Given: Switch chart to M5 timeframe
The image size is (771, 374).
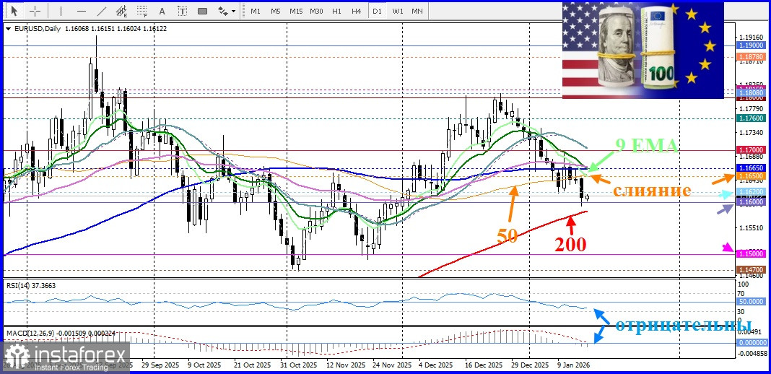Looking at the screenshot, I should click(x=275, y=11).
